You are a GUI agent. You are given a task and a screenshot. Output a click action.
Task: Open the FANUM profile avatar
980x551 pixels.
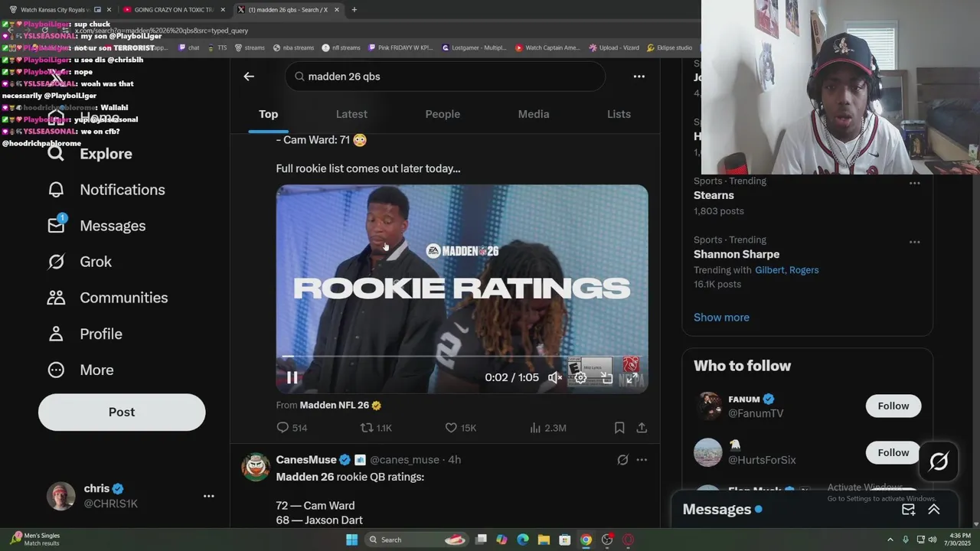(708, 406)
